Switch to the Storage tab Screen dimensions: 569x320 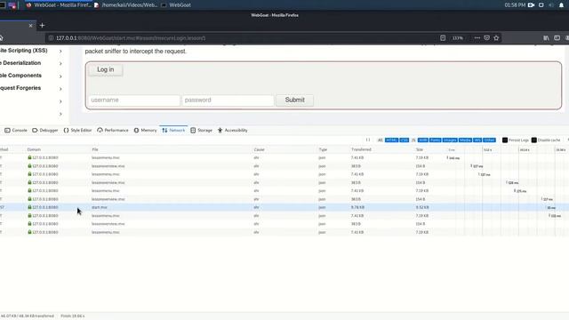point(202,131)
